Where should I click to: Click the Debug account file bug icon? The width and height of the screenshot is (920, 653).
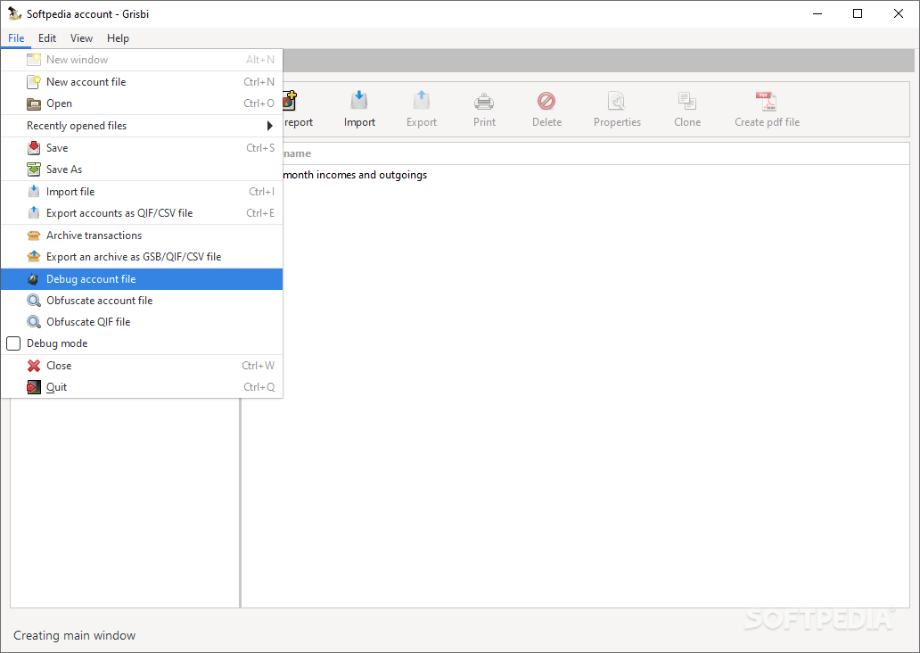(34, 279)
